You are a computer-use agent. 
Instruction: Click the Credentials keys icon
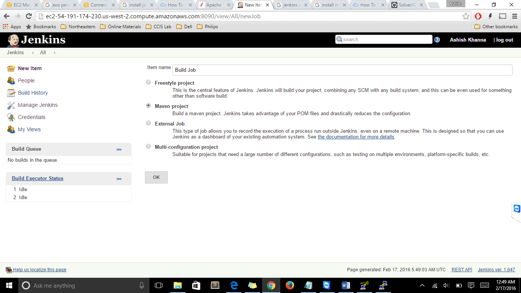[11, 117]
